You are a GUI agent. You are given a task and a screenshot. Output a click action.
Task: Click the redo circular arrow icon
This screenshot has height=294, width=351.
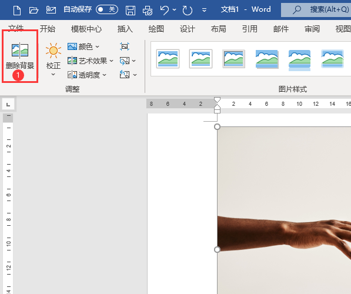[x=188, y=11]
